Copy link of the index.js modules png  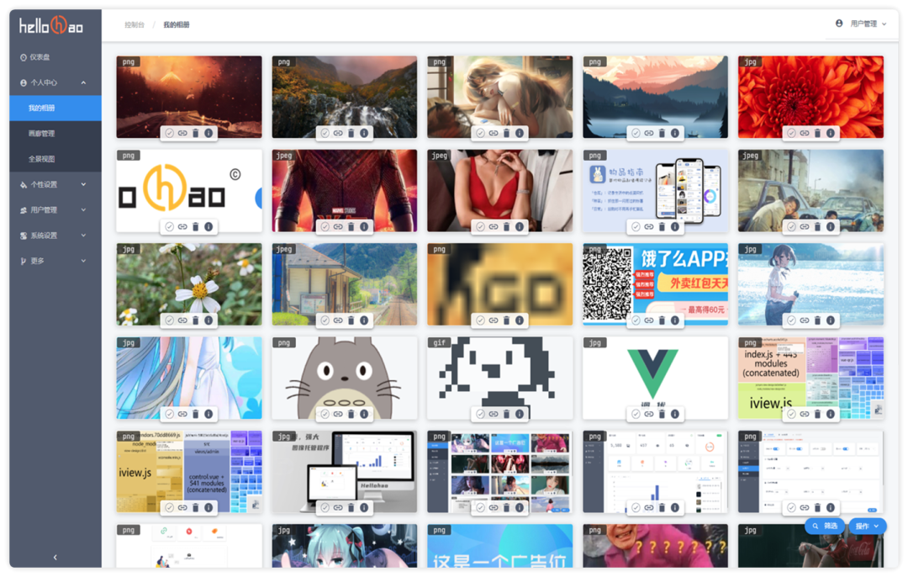(x=805, y=414)
